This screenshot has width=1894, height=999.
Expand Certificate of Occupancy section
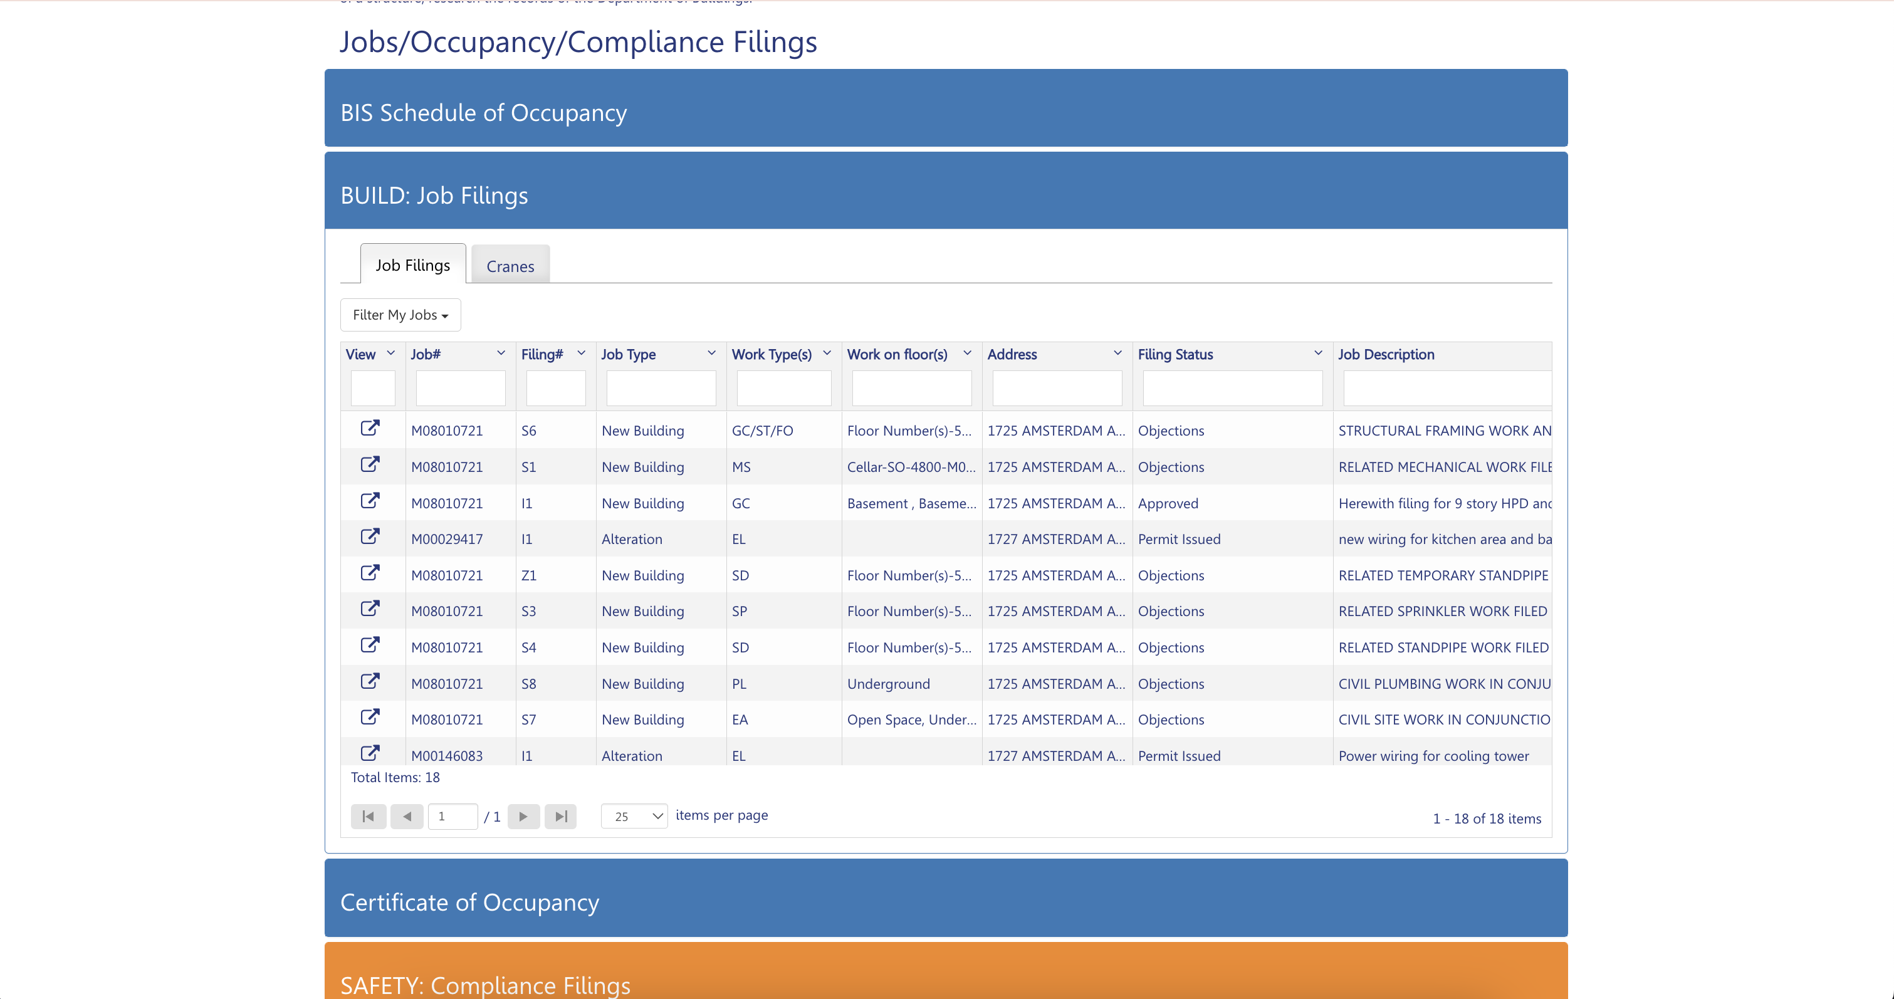click(x=946, y=897)
